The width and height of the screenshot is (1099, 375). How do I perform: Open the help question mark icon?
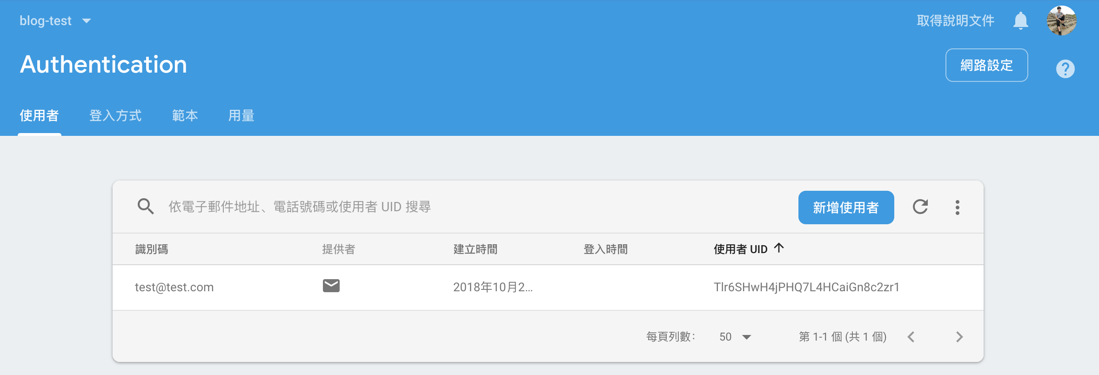tap(1065, 69)
